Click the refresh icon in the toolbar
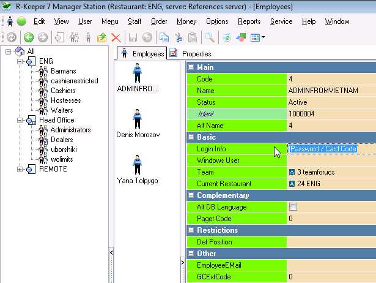The height and width of the screenshot is (283, 376). click(x=11, y=37)
